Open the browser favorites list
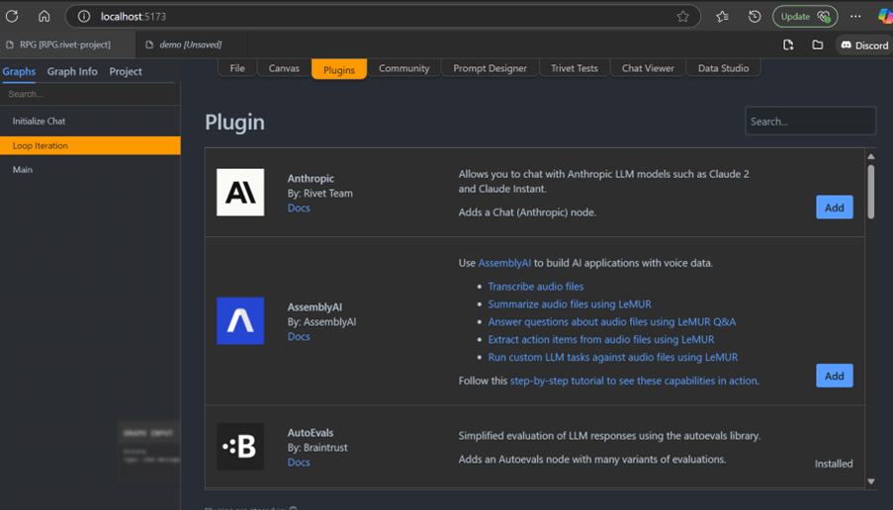Viewport: 893px width, 510px height. (722, 16)
